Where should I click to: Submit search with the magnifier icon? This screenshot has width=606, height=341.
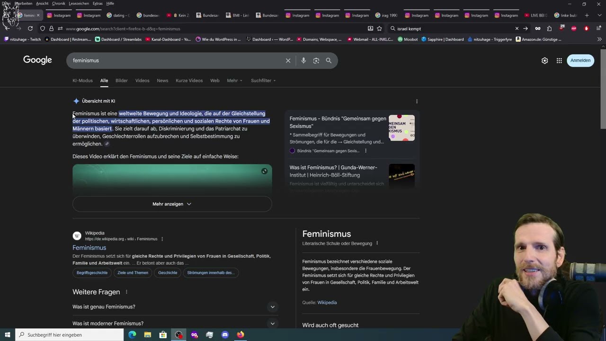pyautogui.click(x=329, y=61)
